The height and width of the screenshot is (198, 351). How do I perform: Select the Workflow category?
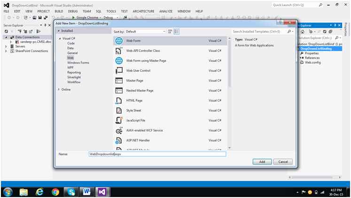[74, 82]
